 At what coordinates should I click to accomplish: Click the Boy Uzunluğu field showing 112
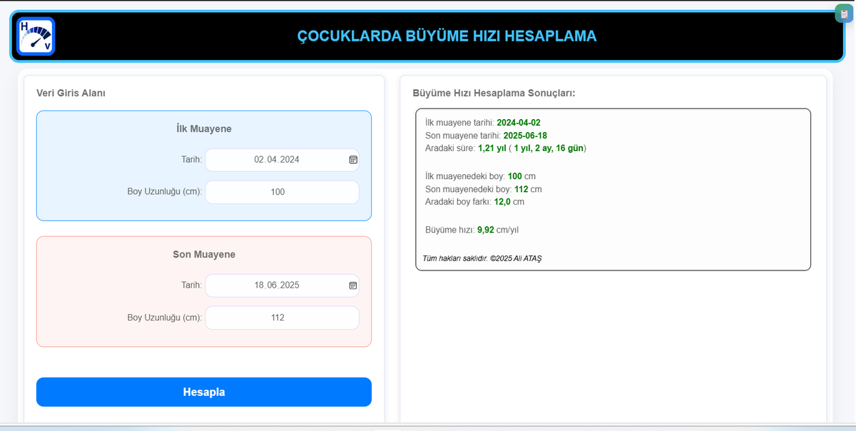[x=282, y=318]
